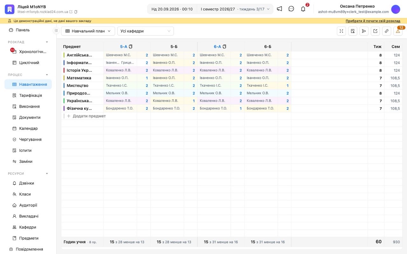Click the copy icon next to class 5-А
The height and width of the screenshot is (254, 407).
(131, 47)
